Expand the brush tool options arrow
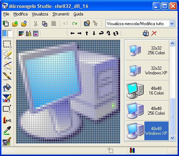 click(x=10, y=73)
